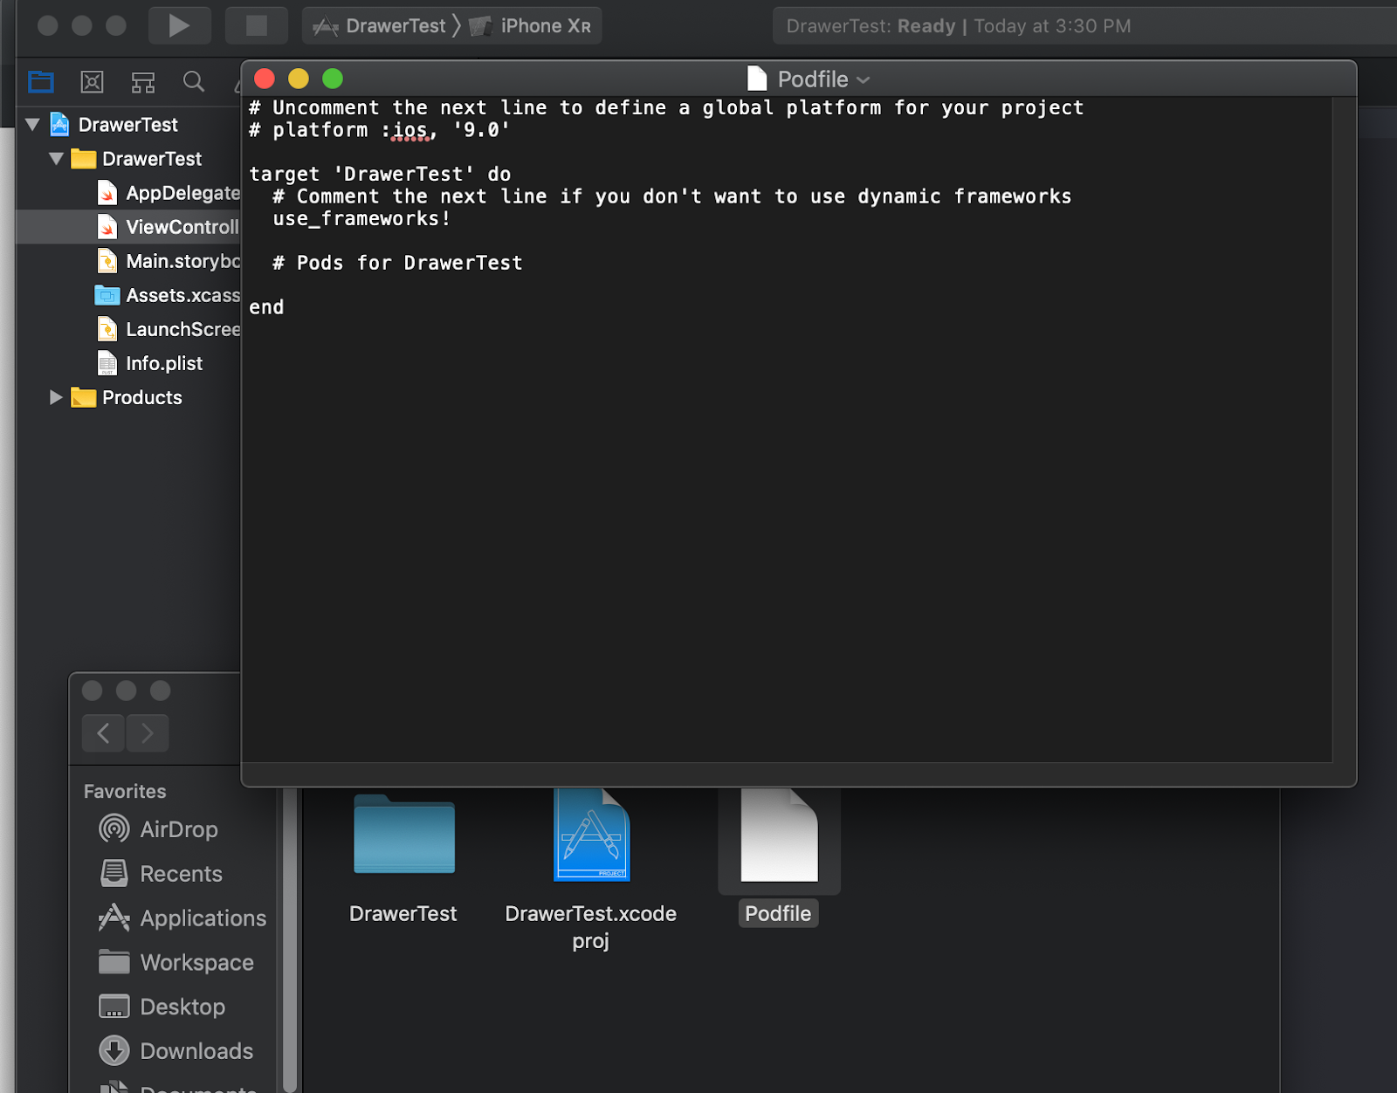Screen dimensions: 1397x1093
Task: Open AppDelegate swift file
Action: coord(169,193)
